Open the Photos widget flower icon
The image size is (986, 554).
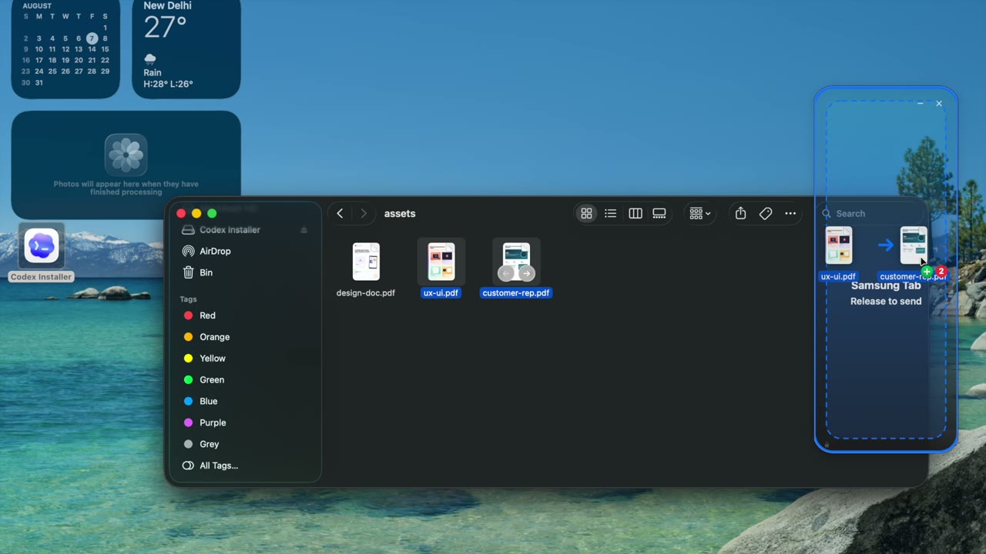(x=126, y=155)
